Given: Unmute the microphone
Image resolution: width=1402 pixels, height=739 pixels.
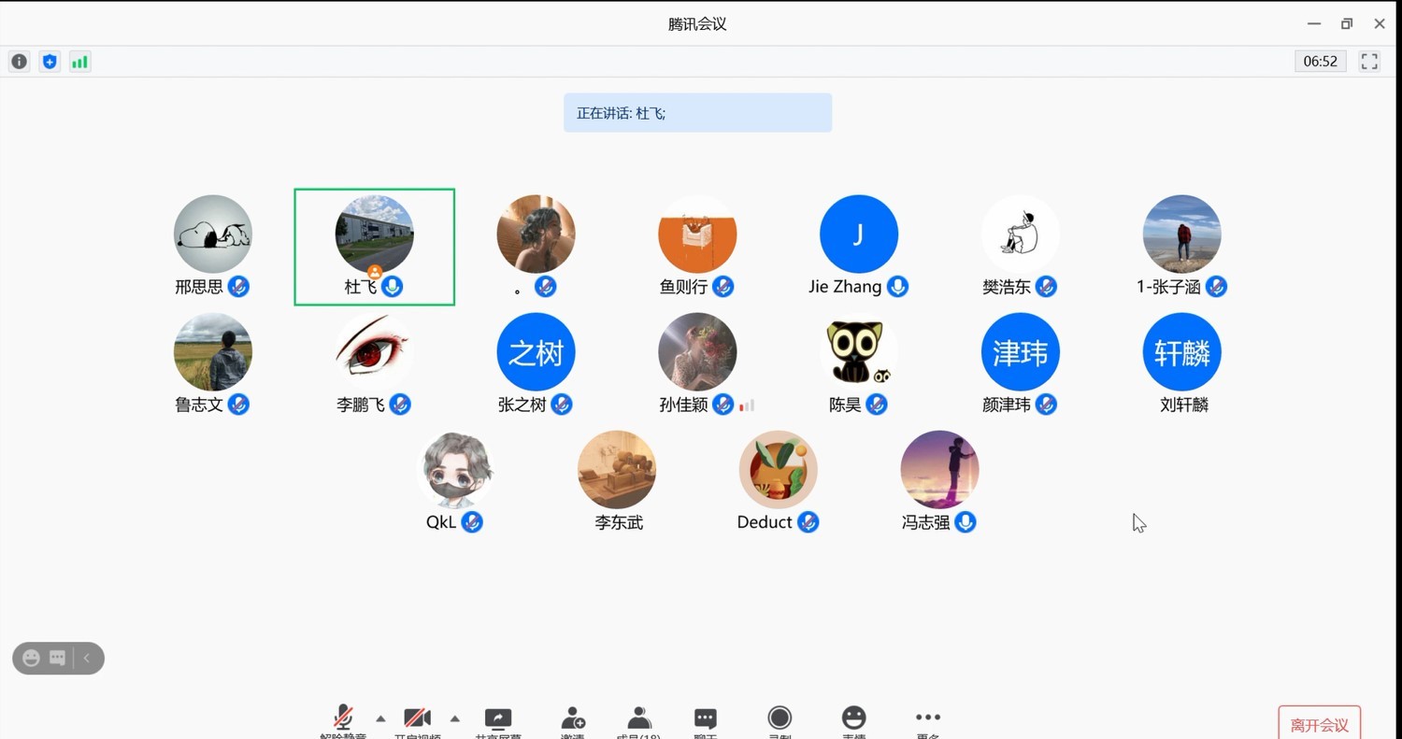Looking at the screenshot, I should click(343, 719).
